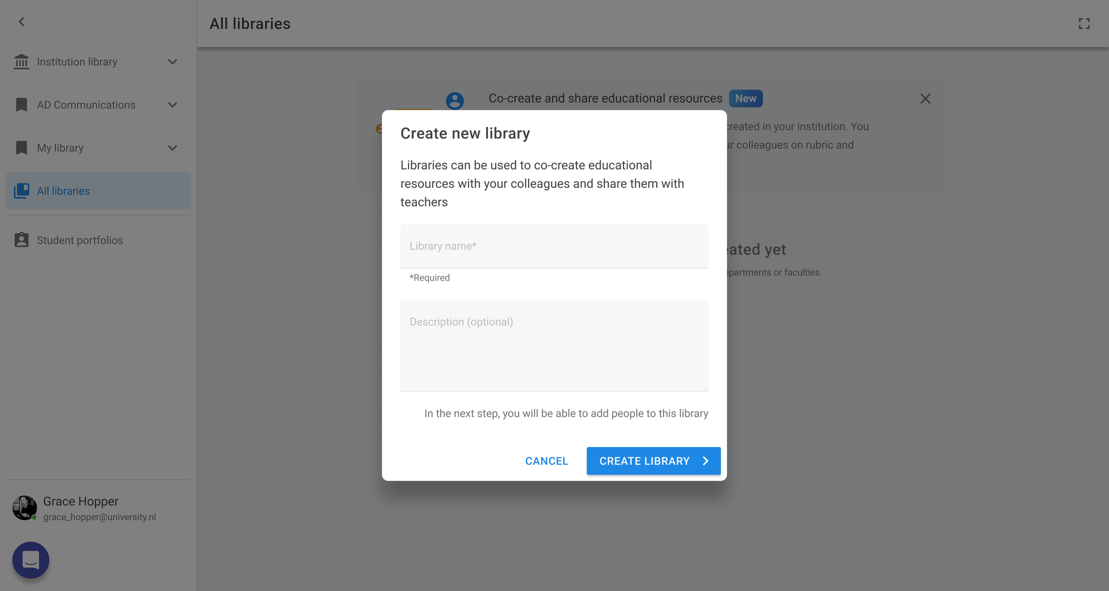Image resolution: width=1109 pixels, height=591 pixels.
Task: Expand the Institution library chevron
Action: [x=172, y=61]
